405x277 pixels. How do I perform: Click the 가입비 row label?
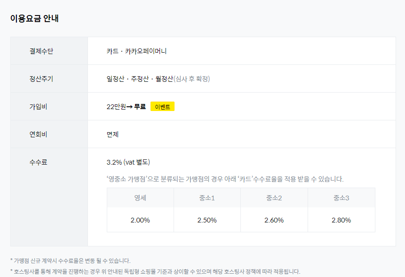[x=38, y=107]
